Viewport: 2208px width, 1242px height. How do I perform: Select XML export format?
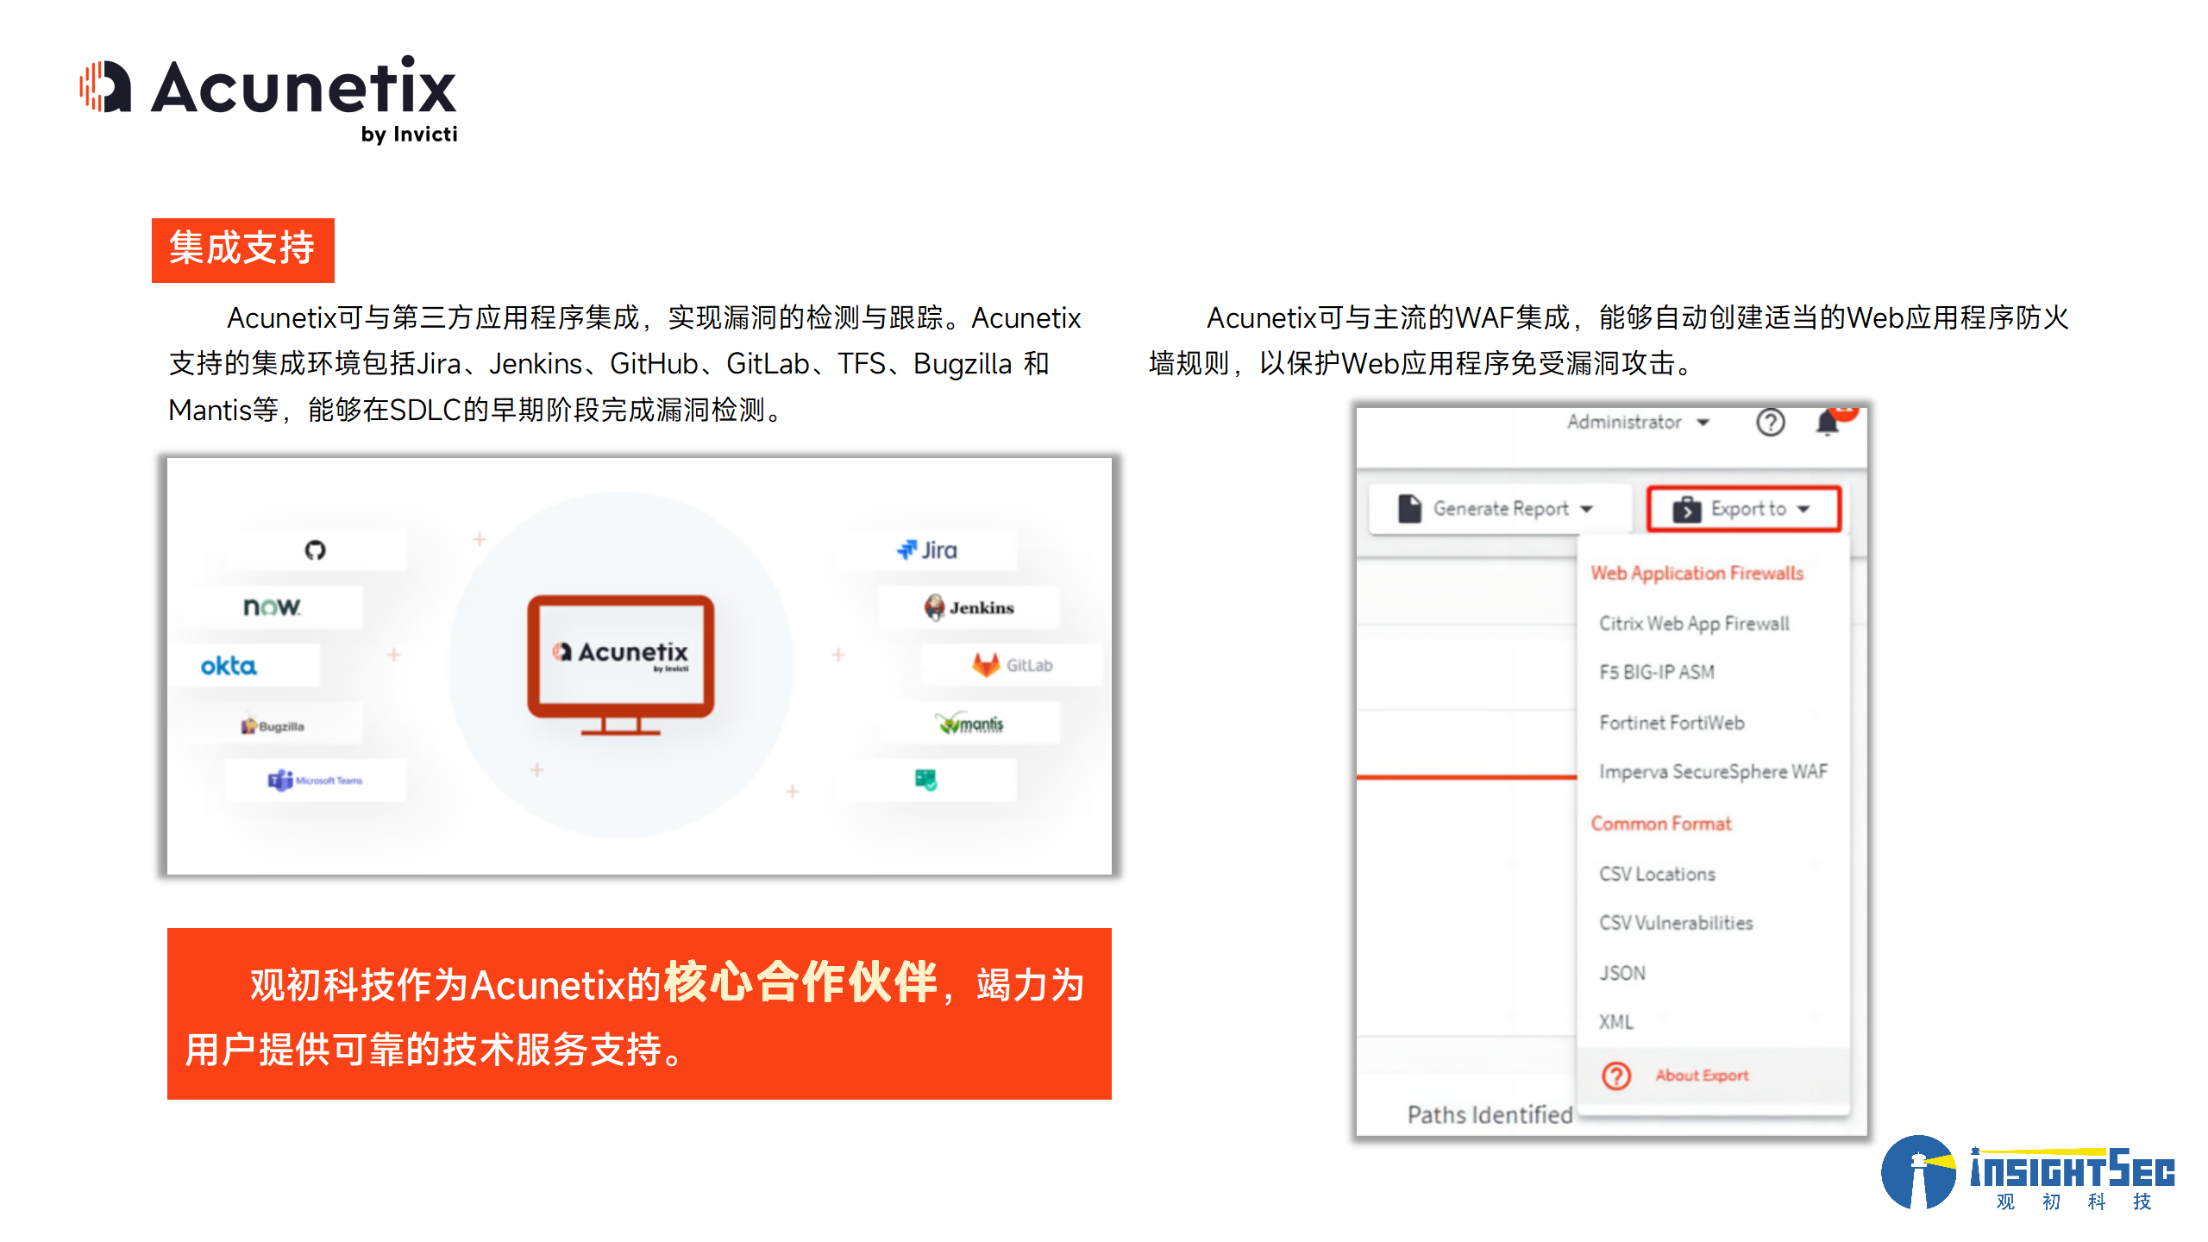coord(1616,1022)
